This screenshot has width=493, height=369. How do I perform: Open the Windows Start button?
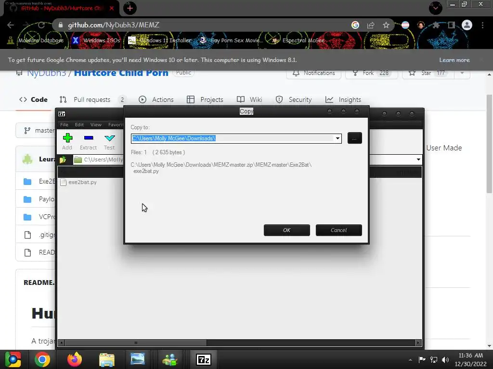(x=13, y=359)
